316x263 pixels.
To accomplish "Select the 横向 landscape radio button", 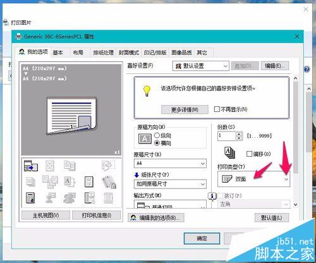I will (157, 143).
